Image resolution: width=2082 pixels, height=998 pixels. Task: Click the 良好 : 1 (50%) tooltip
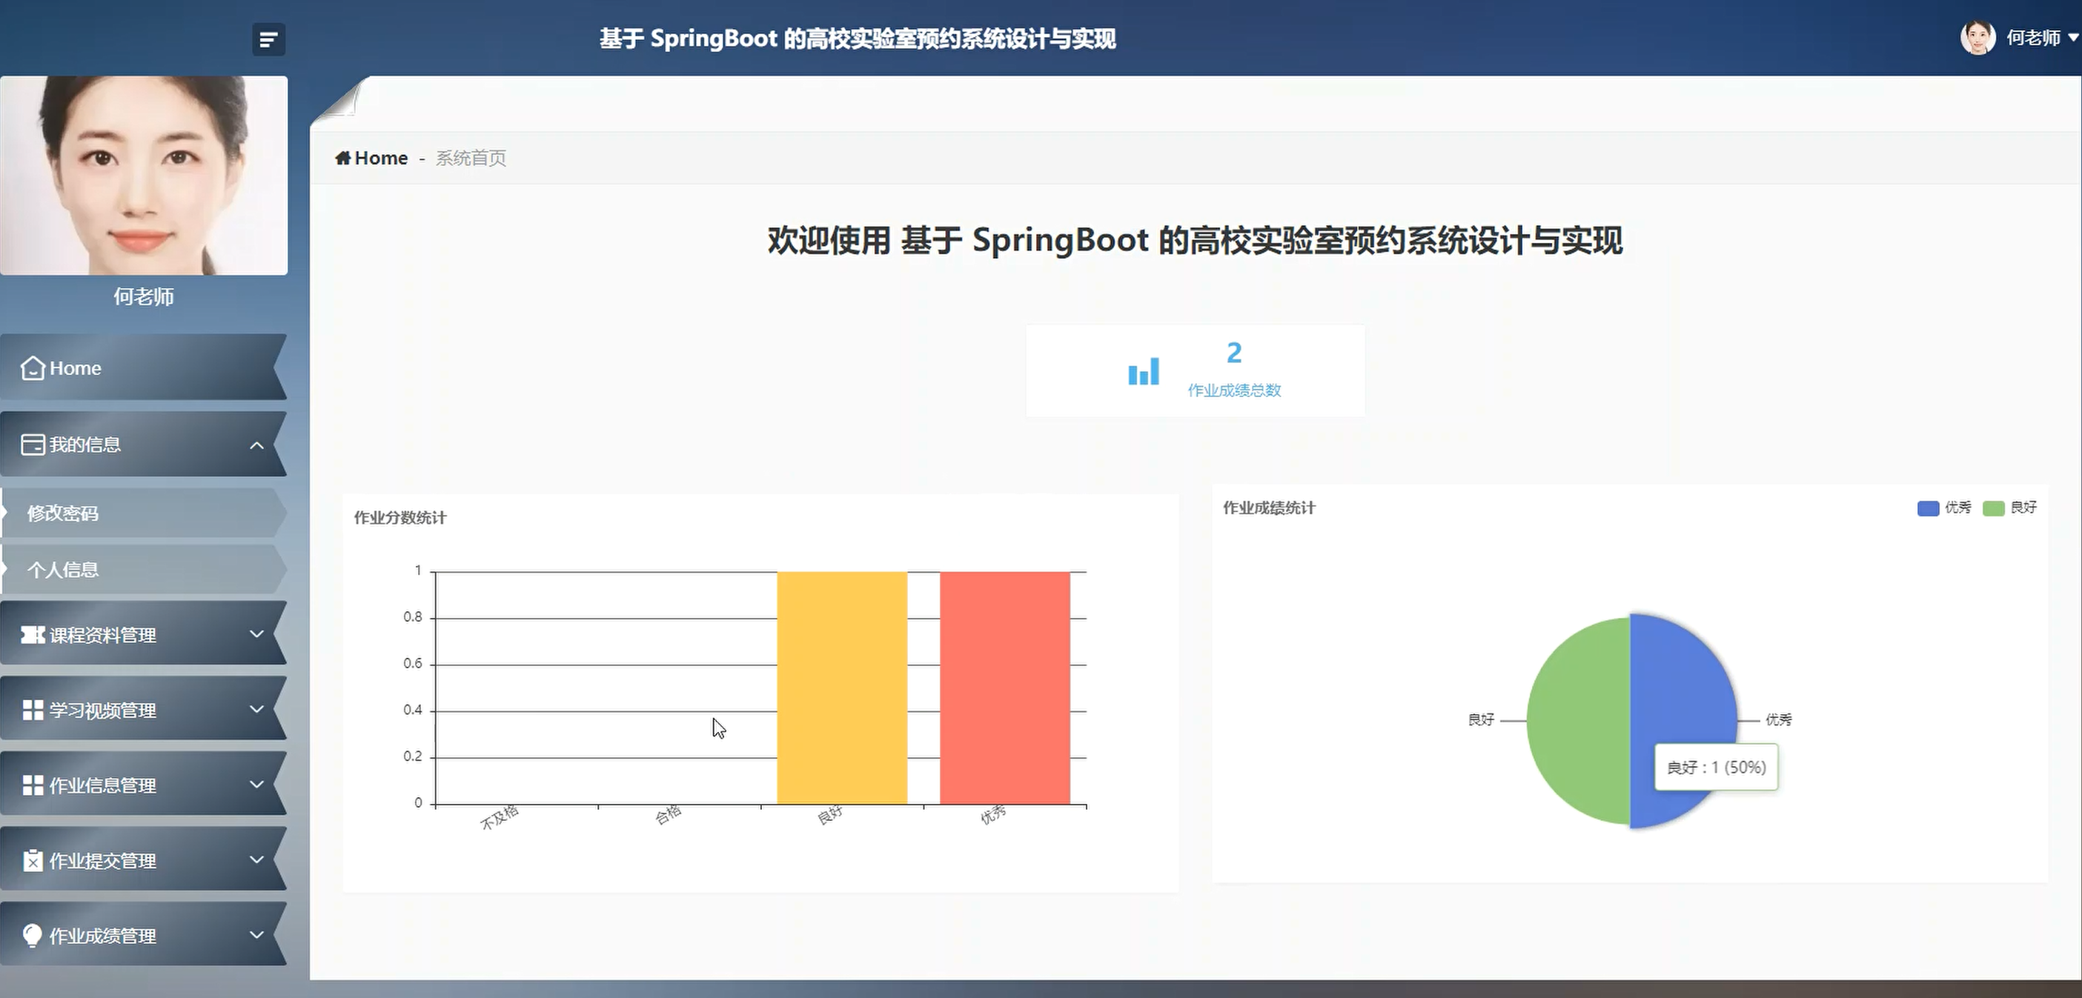(x=1716, y=767)
